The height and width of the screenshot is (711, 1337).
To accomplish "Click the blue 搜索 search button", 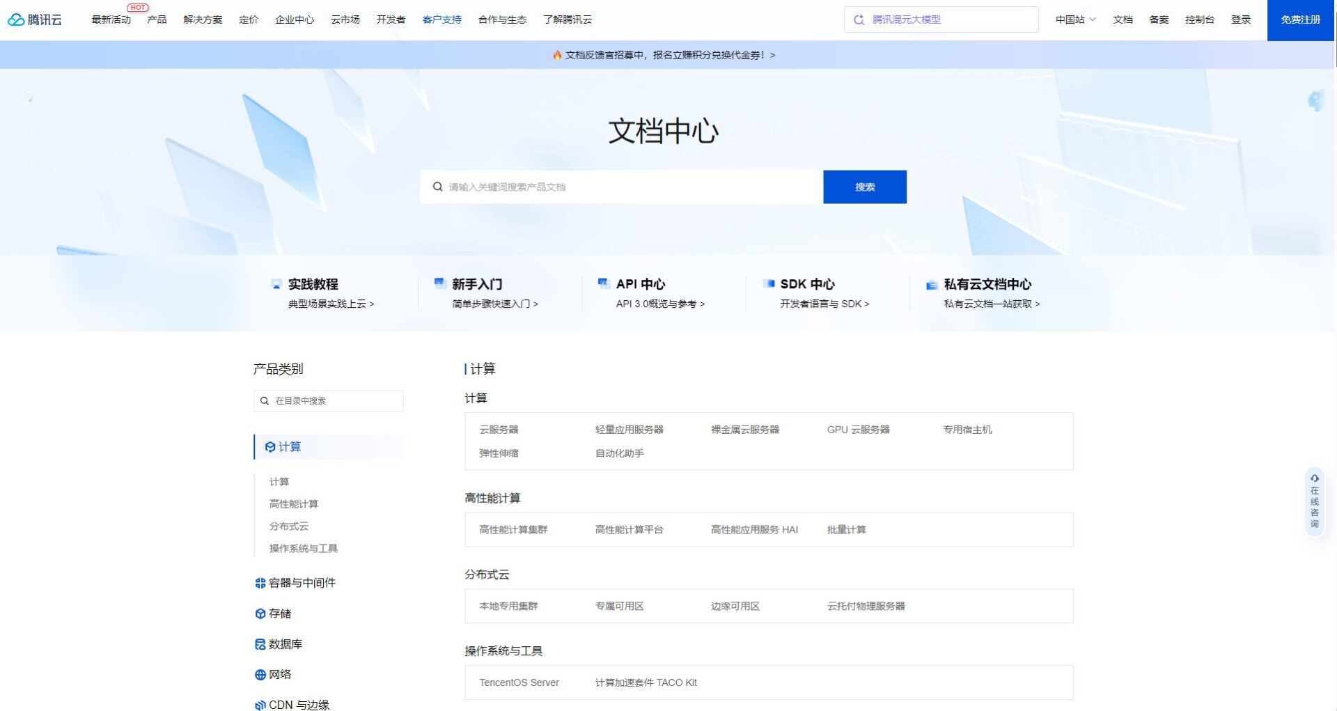I will point(864,187).
